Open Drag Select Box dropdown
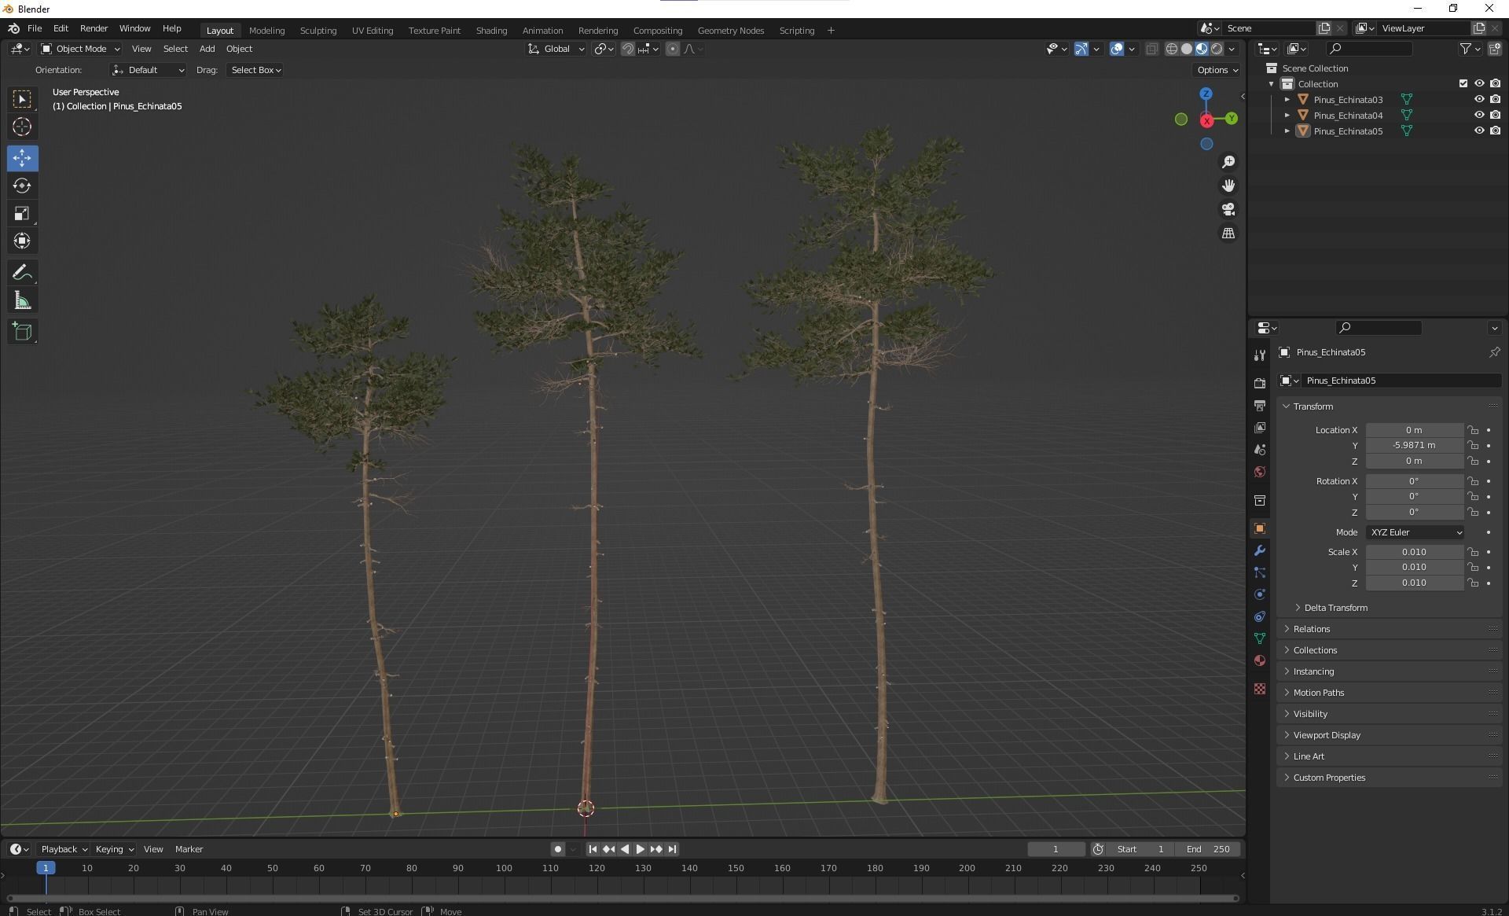This screenshot has width=1509, height=916. [255, 70]
